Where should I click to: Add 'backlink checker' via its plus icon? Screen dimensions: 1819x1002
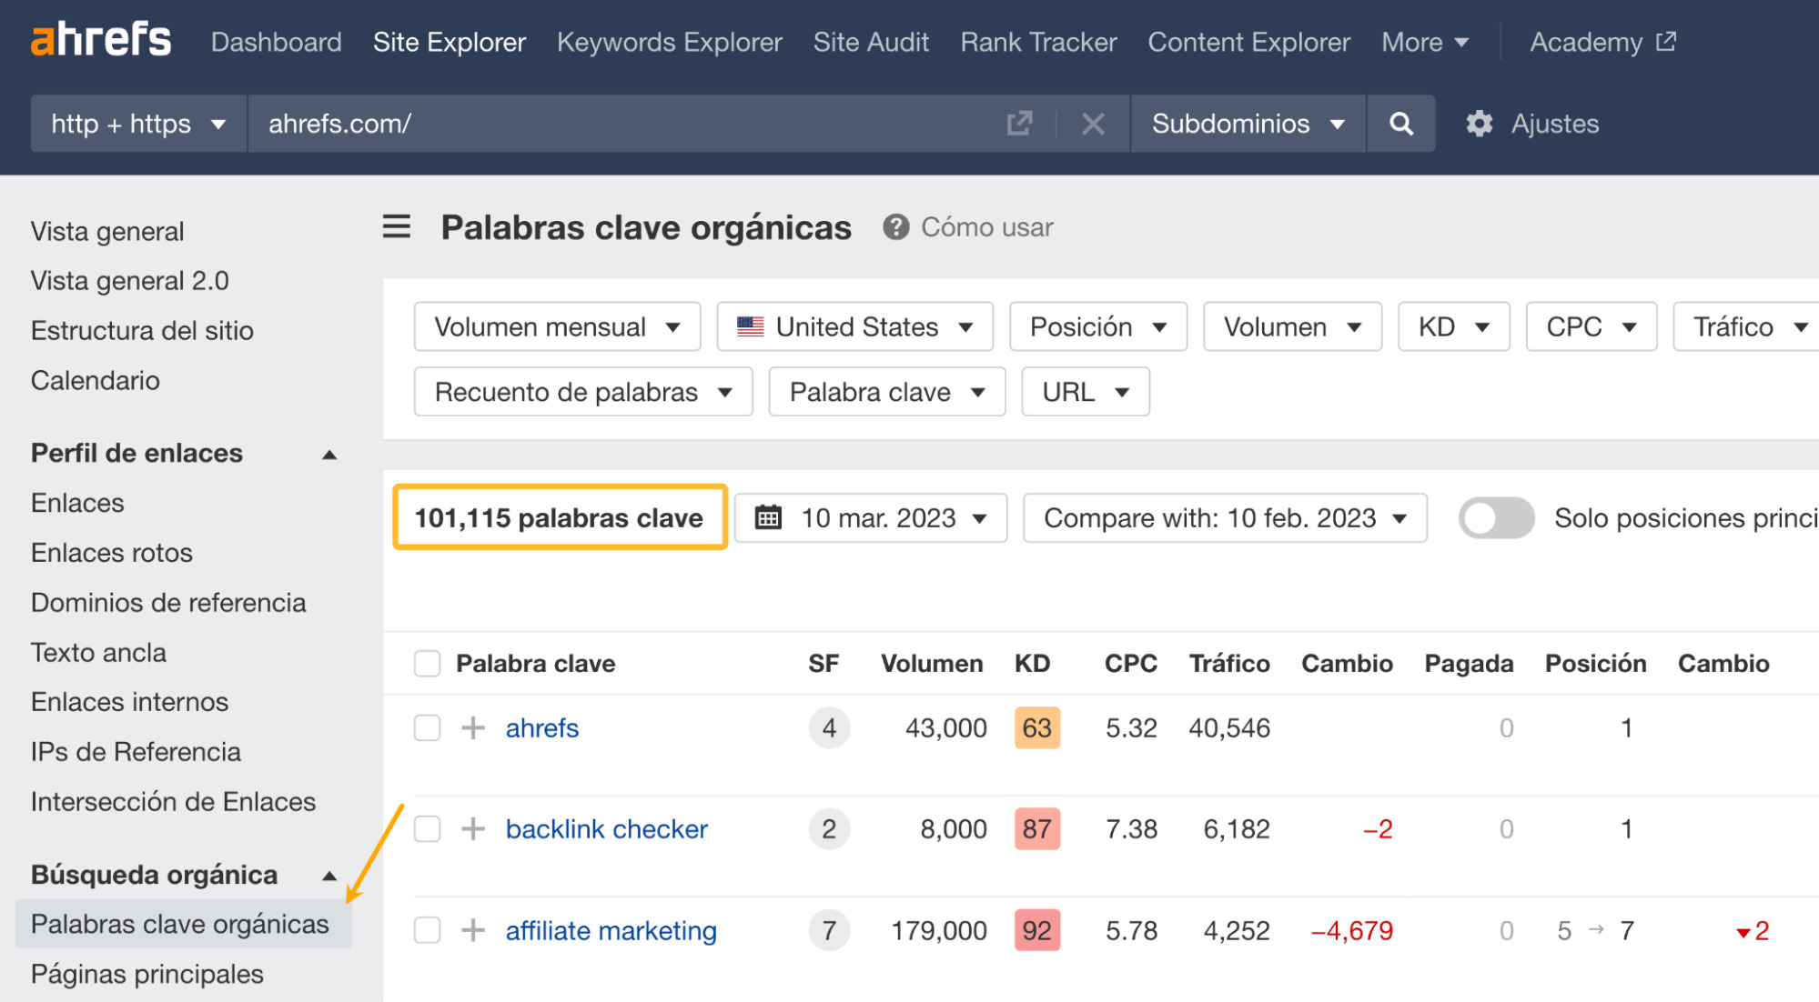coord(473,828)
